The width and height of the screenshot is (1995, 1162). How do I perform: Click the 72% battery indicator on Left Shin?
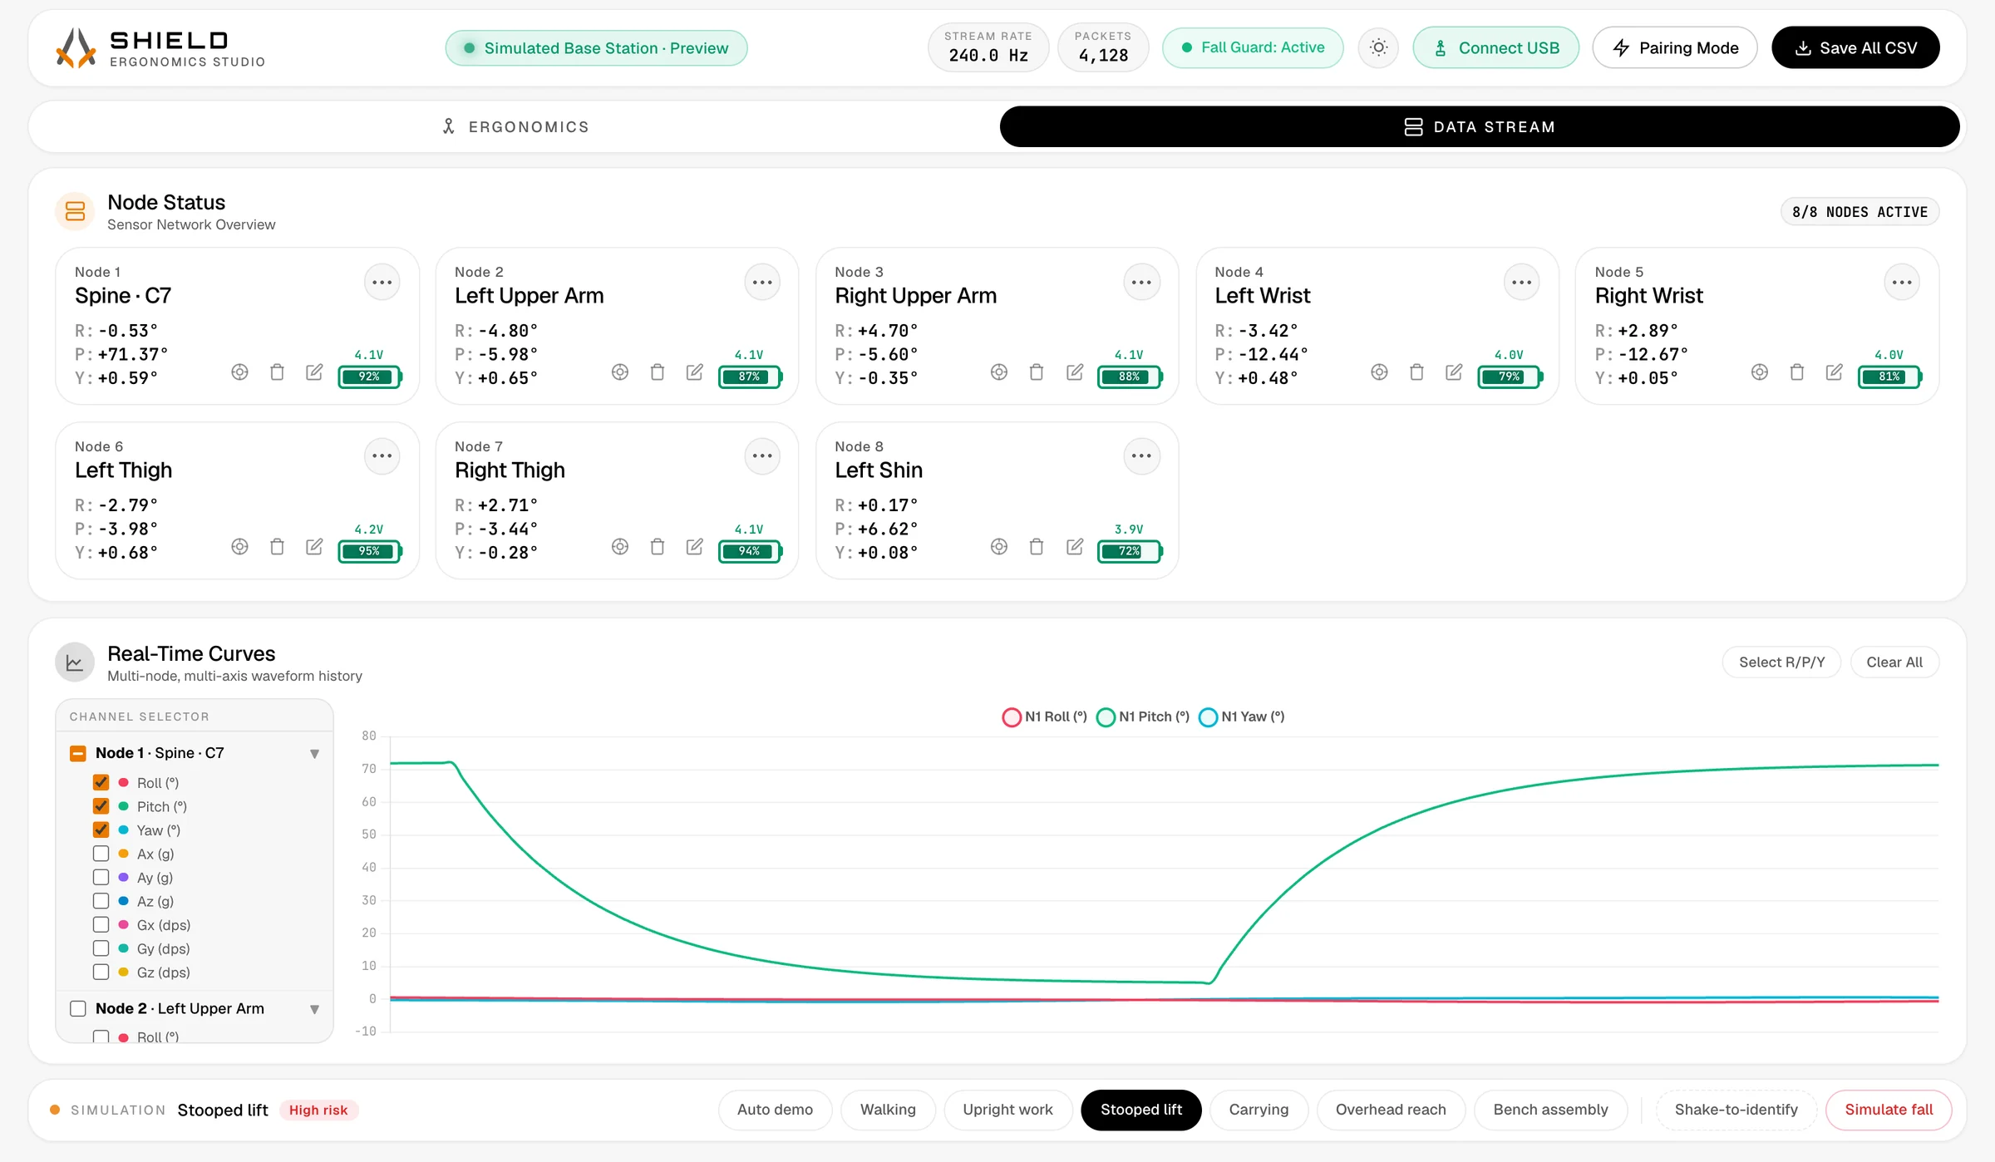coord(1130,551)
